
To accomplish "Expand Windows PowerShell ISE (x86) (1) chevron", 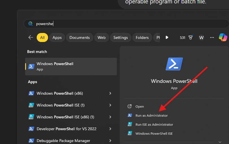I will click(110, 117).
